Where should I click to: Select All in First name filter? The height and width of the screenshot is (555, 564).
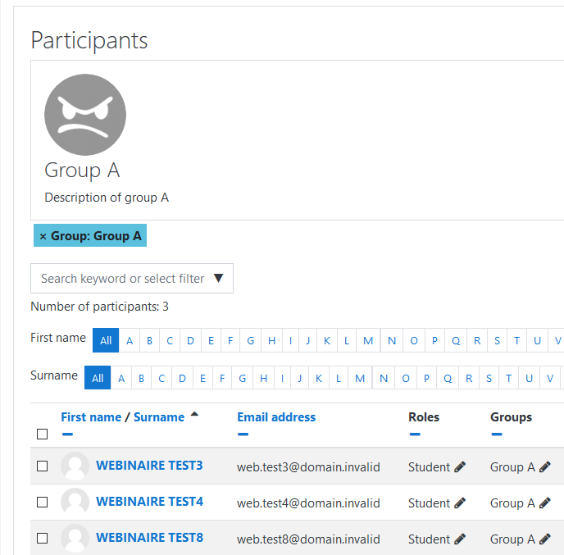(x=106, y=340)
